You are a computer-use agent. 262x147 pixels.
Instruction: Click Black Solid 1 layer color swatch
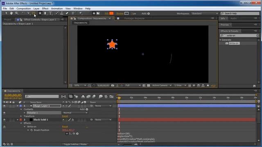pyautogui.click(x=21, y=120)
